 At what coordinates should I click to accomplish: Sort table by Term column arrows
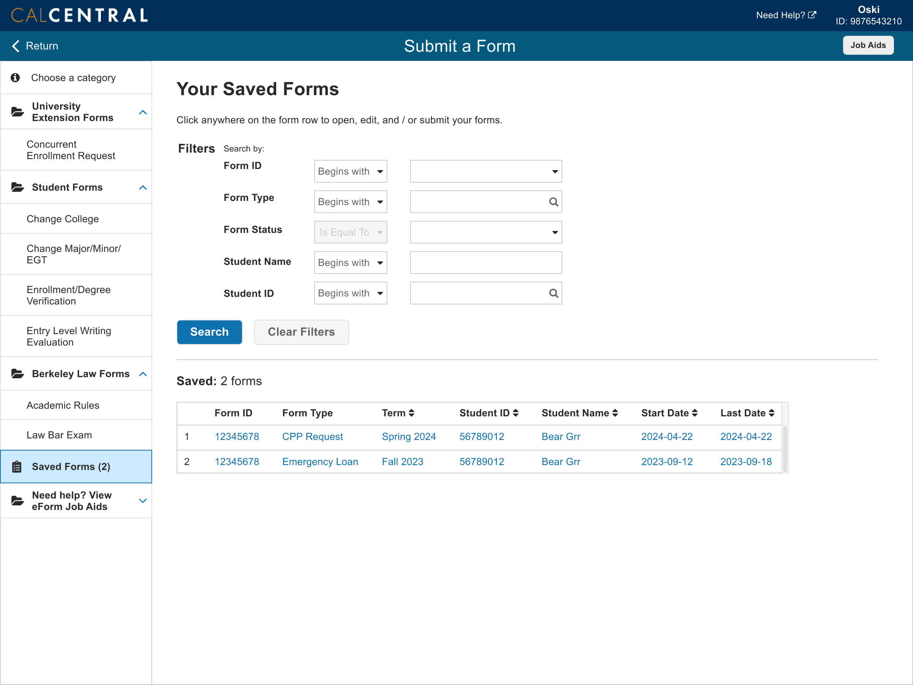coord(411,413)
